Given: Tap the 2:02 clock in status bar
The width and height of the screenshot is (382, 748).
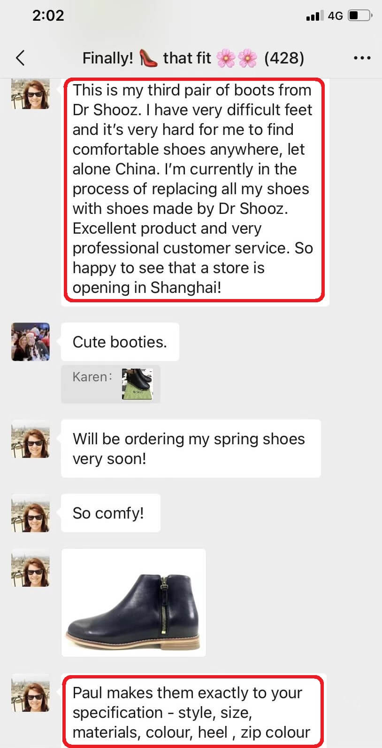Looking at the screenshot, I should (x=48, y=16).
